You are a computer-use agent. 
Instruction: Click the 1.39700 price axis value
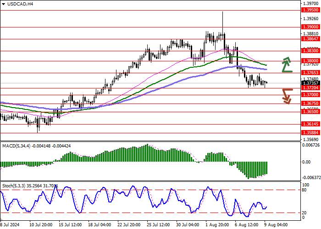[x=311, y=4]
